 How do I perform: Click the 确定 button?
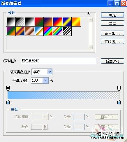pos(112,15)
